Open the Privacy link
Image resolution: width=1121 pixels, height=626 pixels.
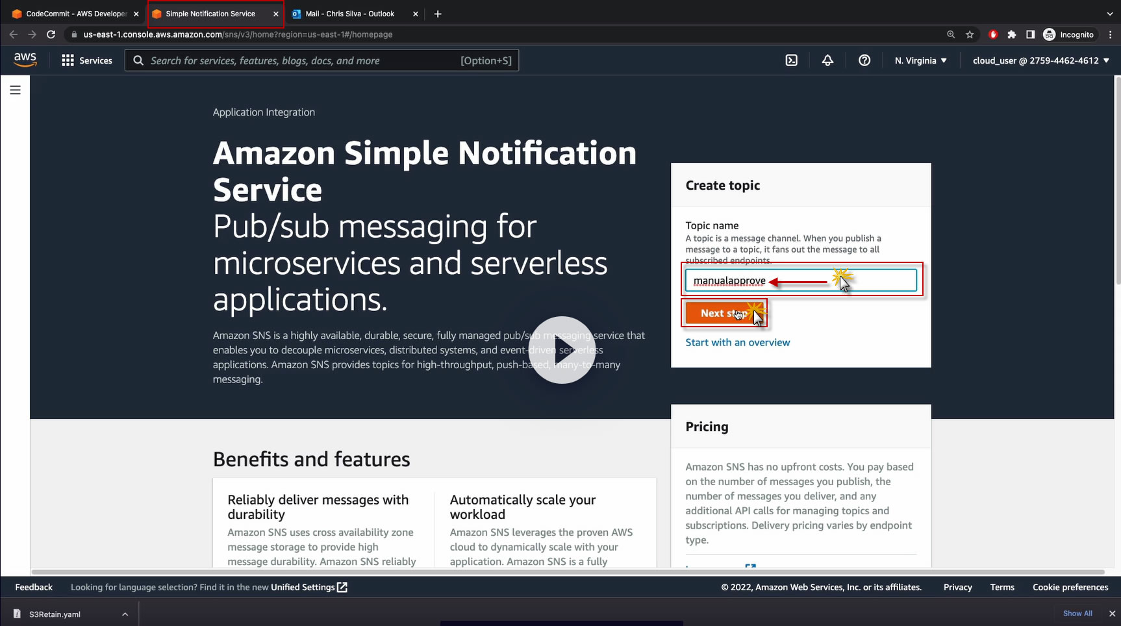pos(958,587)
